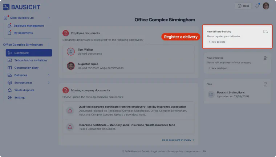Click the add-person icon in New employee card
The width and height of the screenshot is (276, 157).
(x=265, y=58)
